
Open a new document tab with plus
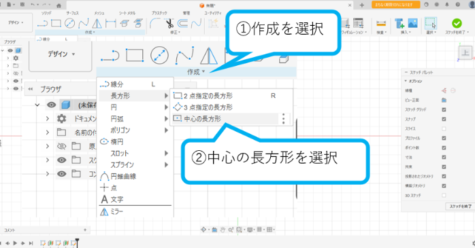pos(362,5)
